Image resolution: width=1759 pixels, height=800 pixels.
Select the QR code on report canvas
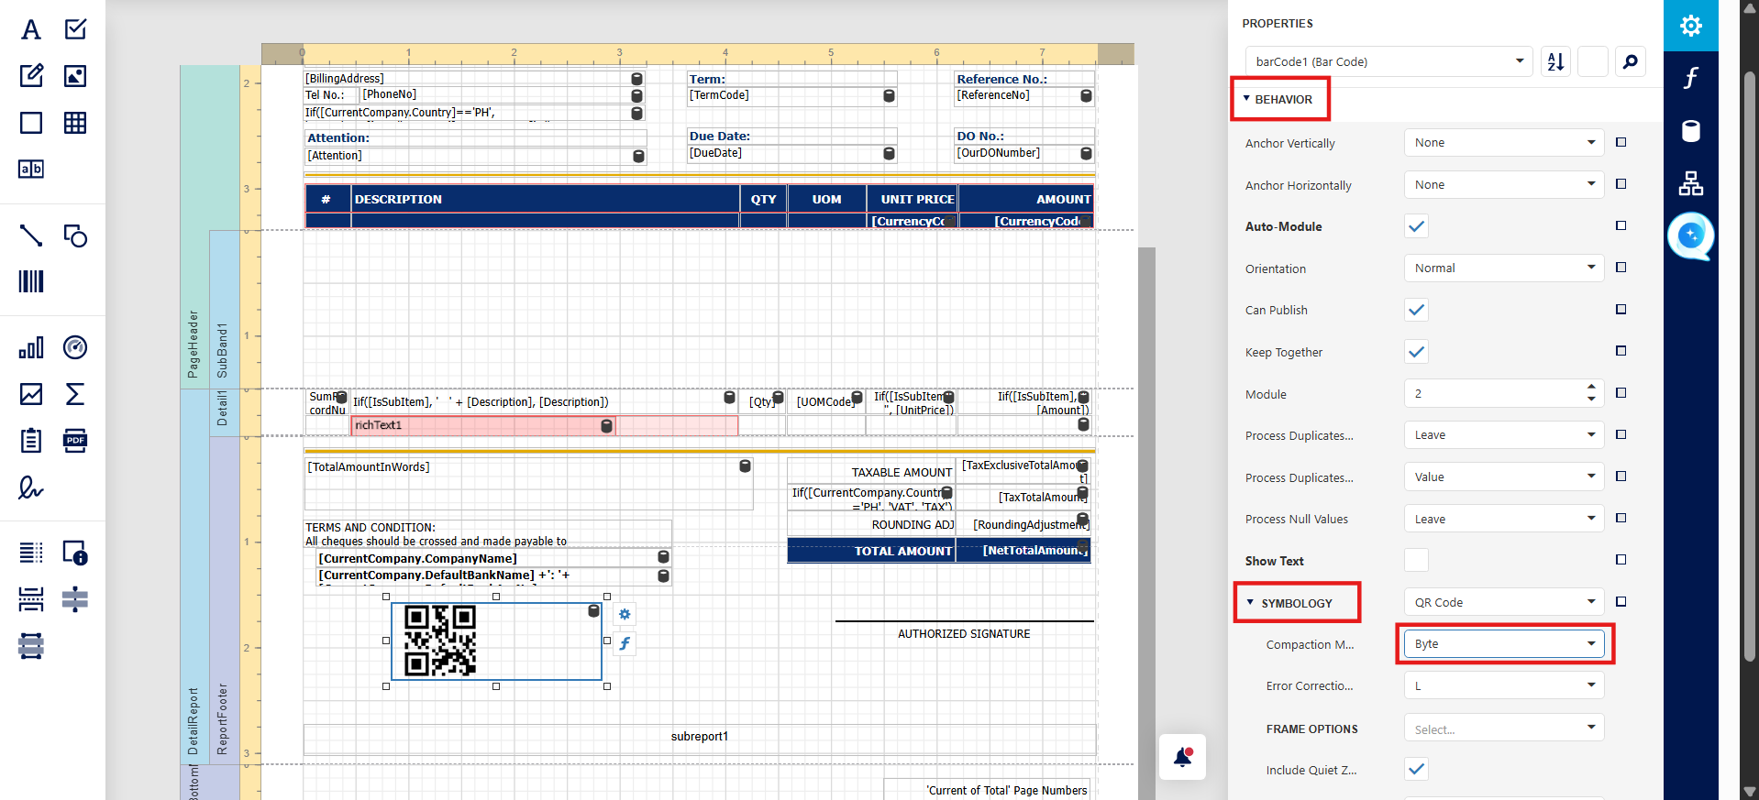440,640
